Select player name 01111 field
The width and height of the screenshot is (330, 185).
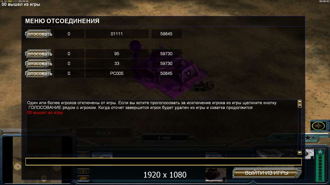117,34
